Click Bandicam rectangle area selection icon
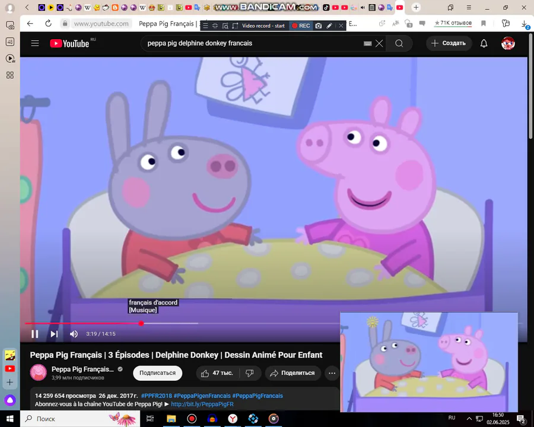 click(x=235, y=26)
